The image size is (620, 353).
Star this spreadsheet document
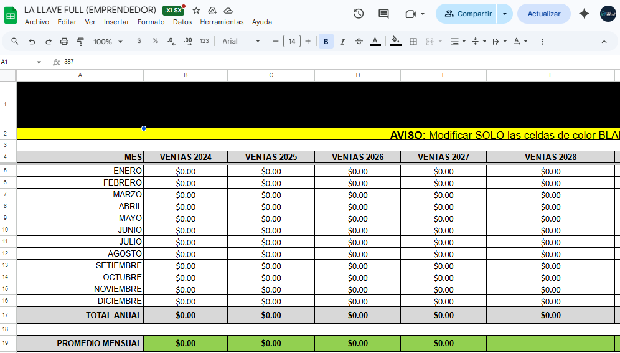[197, 11]
